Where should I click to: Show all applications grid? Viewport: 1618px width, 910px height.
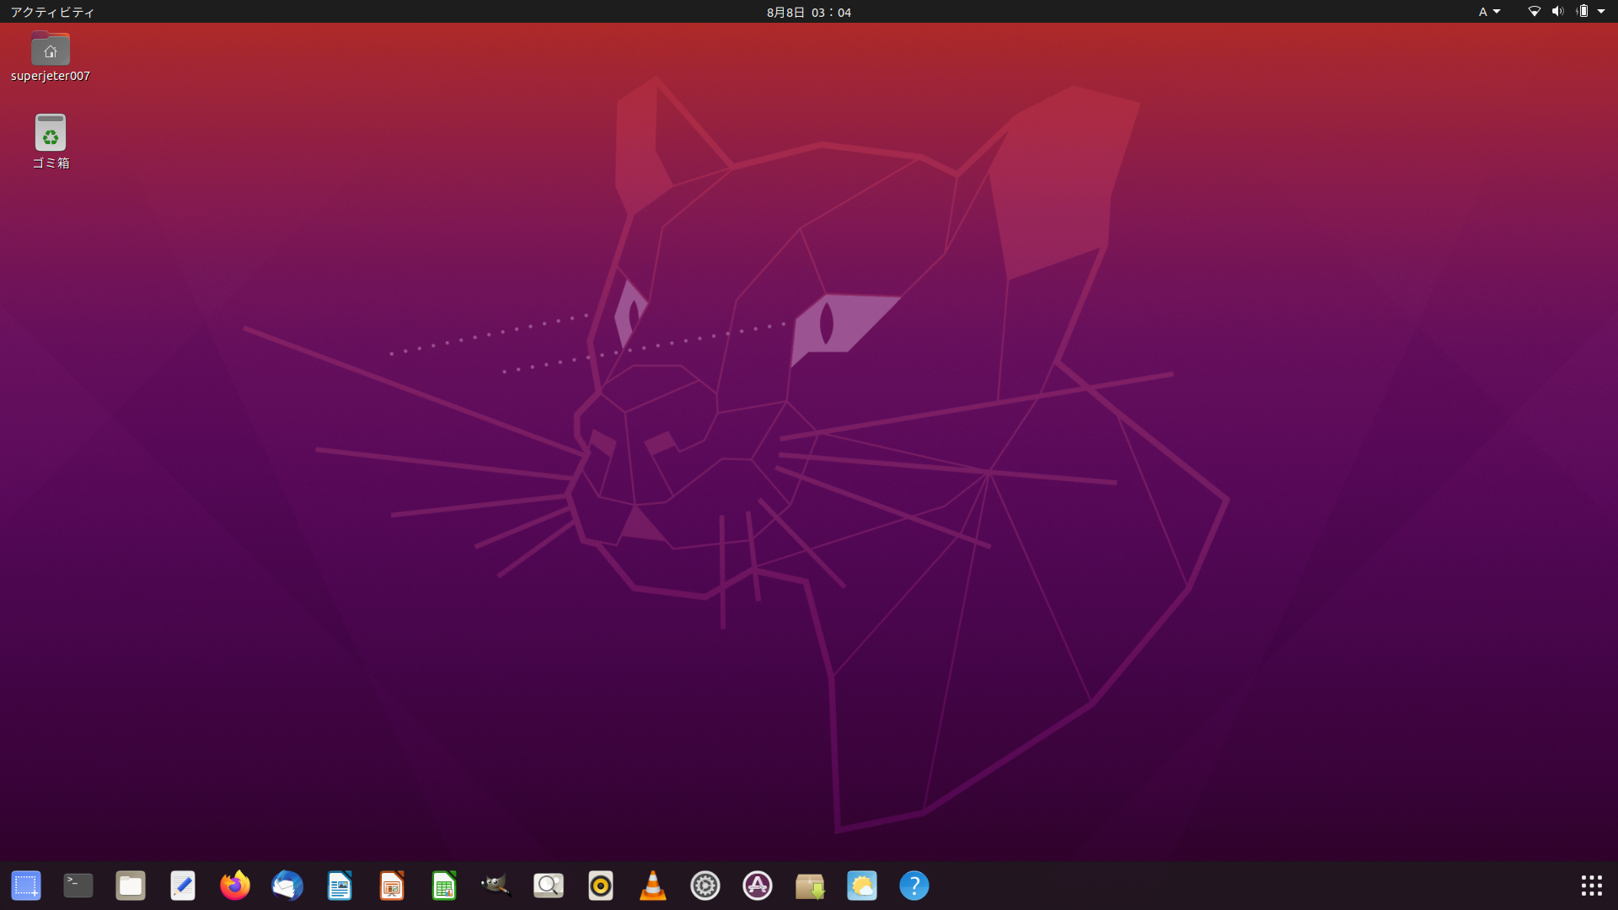pos(1591,886)
